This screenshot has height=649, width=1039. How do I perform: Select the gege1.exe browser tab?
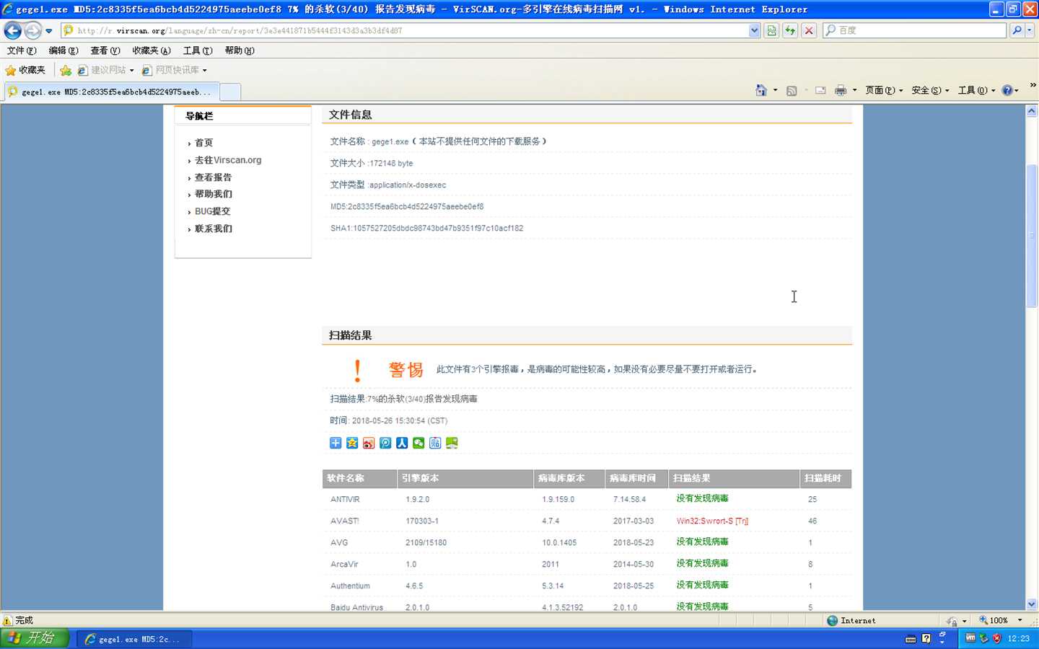110,92
